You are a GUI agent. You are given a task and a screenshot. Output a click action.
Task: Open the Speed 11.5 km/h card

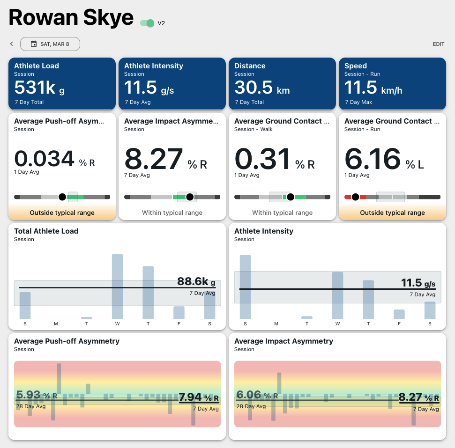(x=392, y=83)
